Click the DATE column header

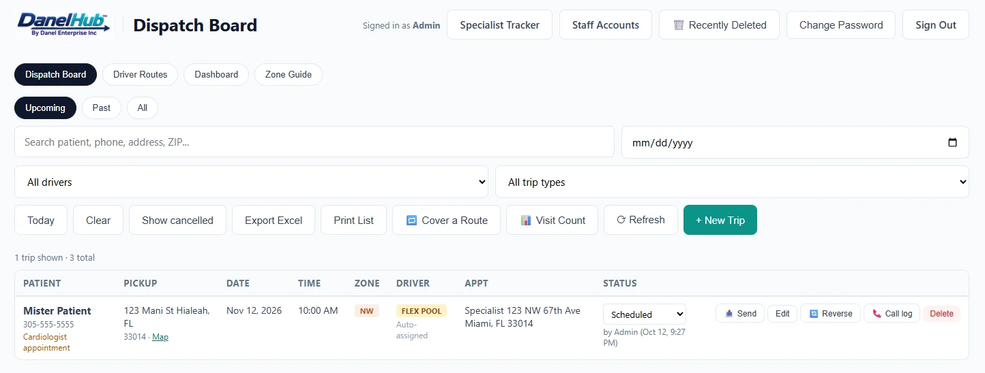coord(238,283)
